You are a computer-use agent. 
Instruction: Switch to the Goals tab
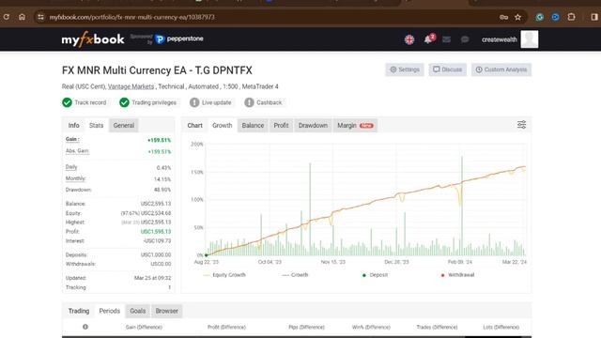click(x=138, y=311)
